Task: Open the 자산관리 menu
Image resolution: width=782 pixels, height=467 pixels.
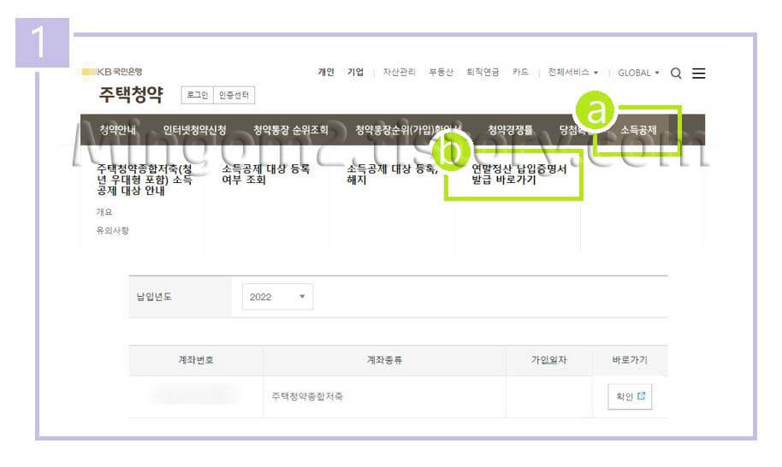Action: pyautogui.click(x=399, y=72)
